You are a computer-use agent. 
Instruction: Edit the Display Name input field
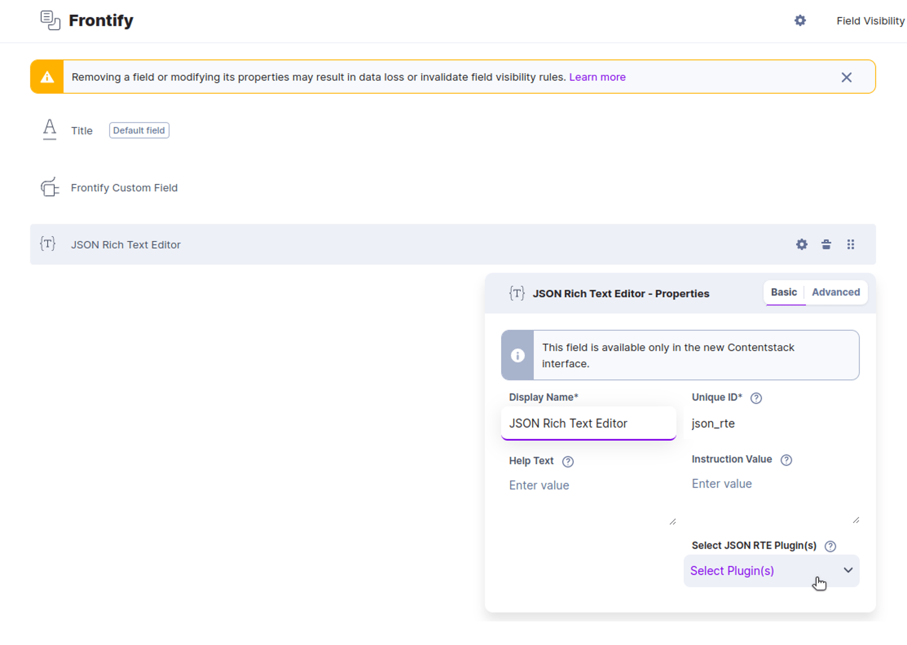pos(589,423)
